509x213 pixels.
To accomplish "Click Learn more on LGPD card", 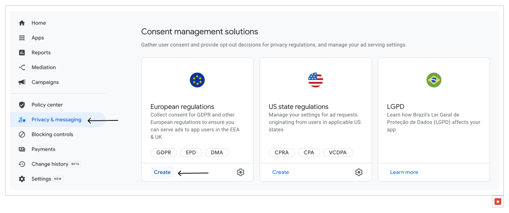I will [x=404, y=172].
